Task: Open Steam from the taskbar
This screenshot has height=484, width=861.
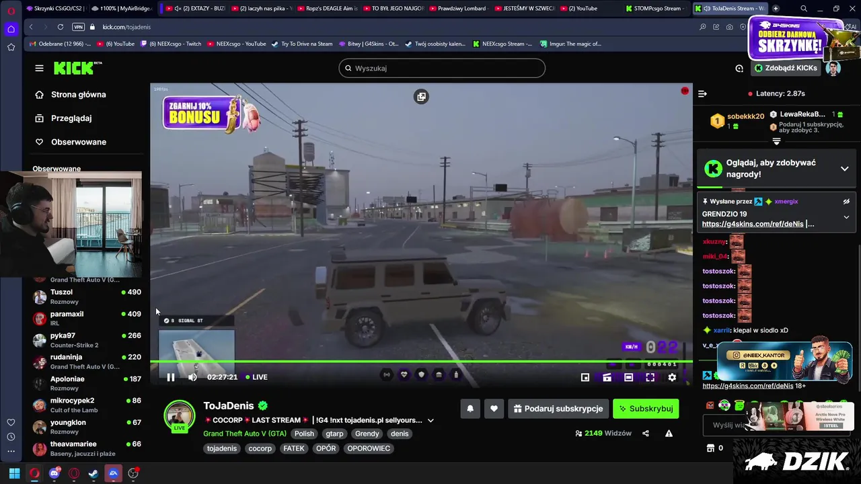Action: click(93, 473)
